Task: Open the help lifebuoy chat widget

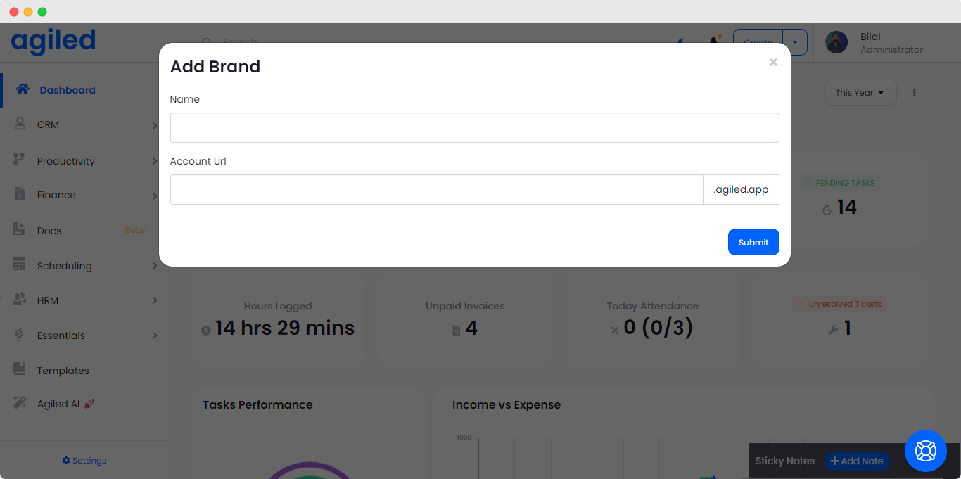Action: coord(925,450)
